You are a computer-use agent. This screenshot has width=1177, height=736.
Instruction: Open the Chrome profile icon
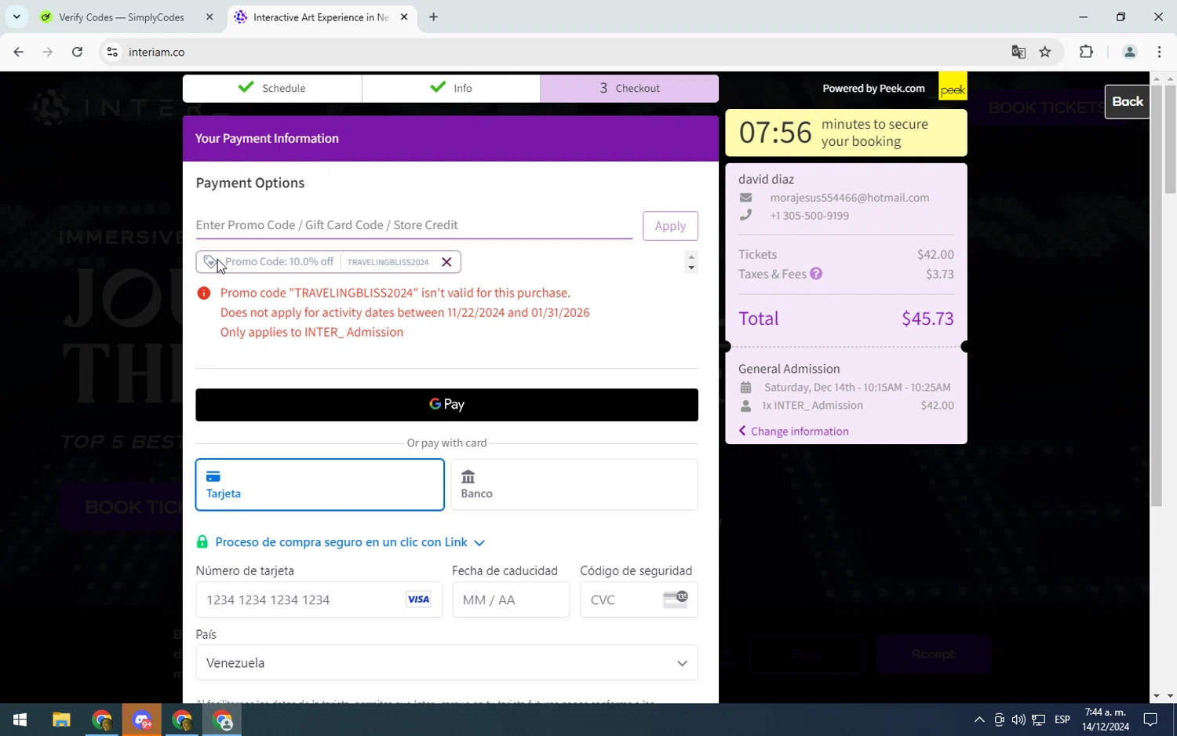(x=1130, y=52)
